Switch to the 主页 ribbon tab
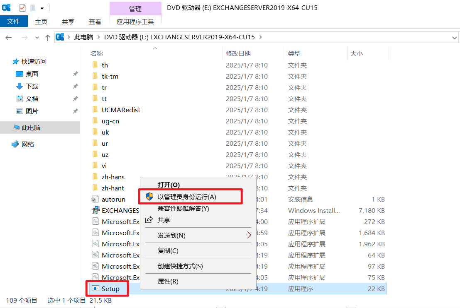Viewport: 460px width, 308px height. 41,22
